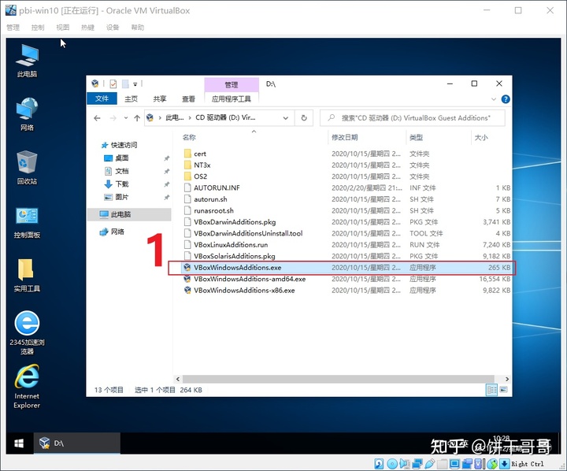Open the 文件 tab in Explorer
Screen dimensions: 567x471
click(x=102, y=98)
